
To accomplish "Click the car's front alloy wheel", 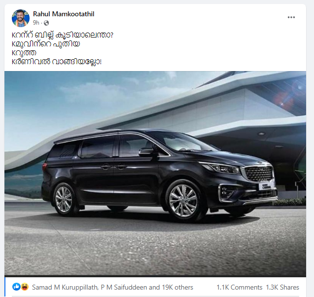I will pos(183,201).
